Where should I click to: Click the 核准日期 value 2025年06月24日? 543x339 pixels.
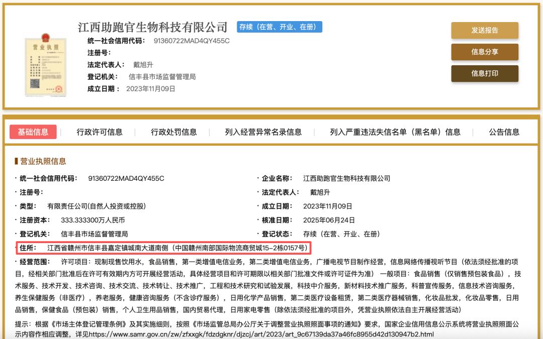click(x=329, y=220)
